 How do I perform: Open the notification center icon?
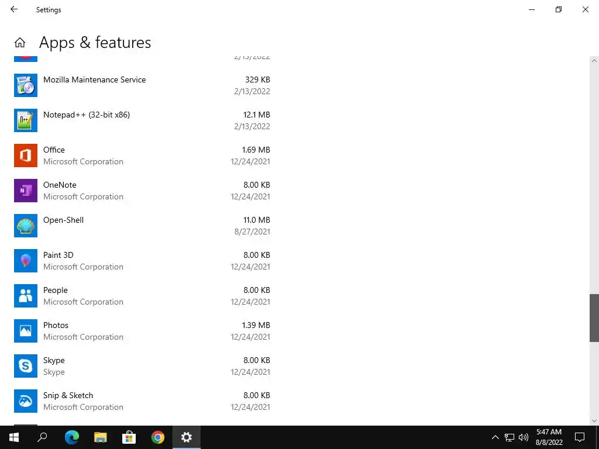click(x=580, y=437)
